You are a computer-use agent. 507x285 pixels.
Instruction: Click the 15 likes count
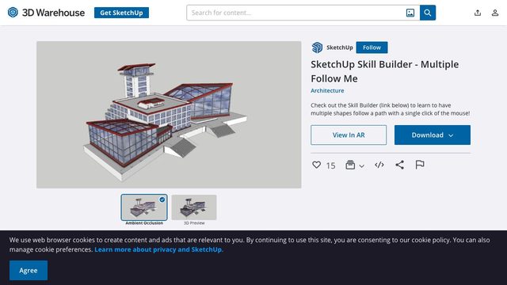coord(330,165)
